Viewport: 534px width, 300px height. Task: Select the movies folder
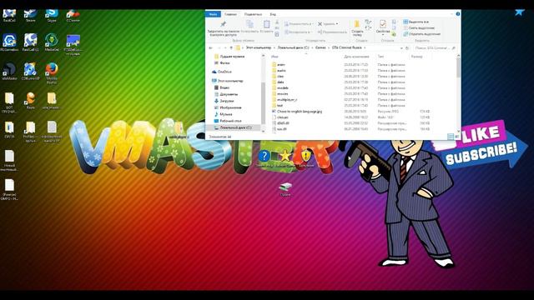point(280,94)
